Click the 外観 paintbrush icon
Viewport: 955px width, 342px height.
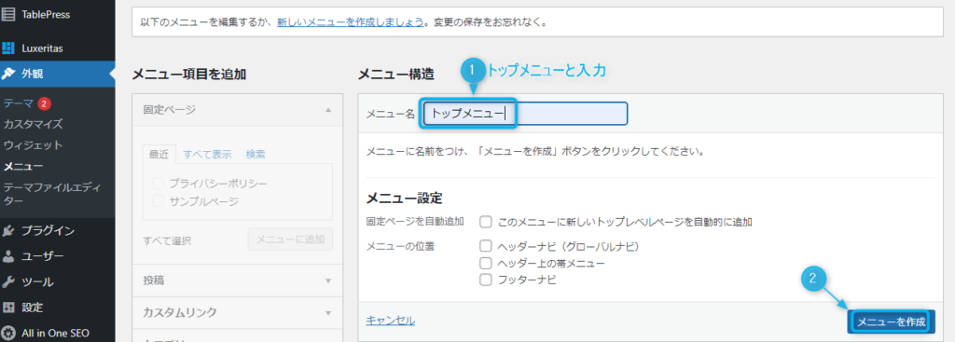(8, 74)
